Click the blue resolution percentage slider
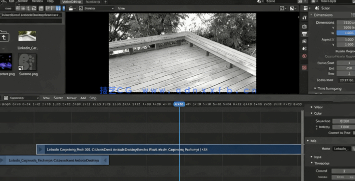 (345, 33)
